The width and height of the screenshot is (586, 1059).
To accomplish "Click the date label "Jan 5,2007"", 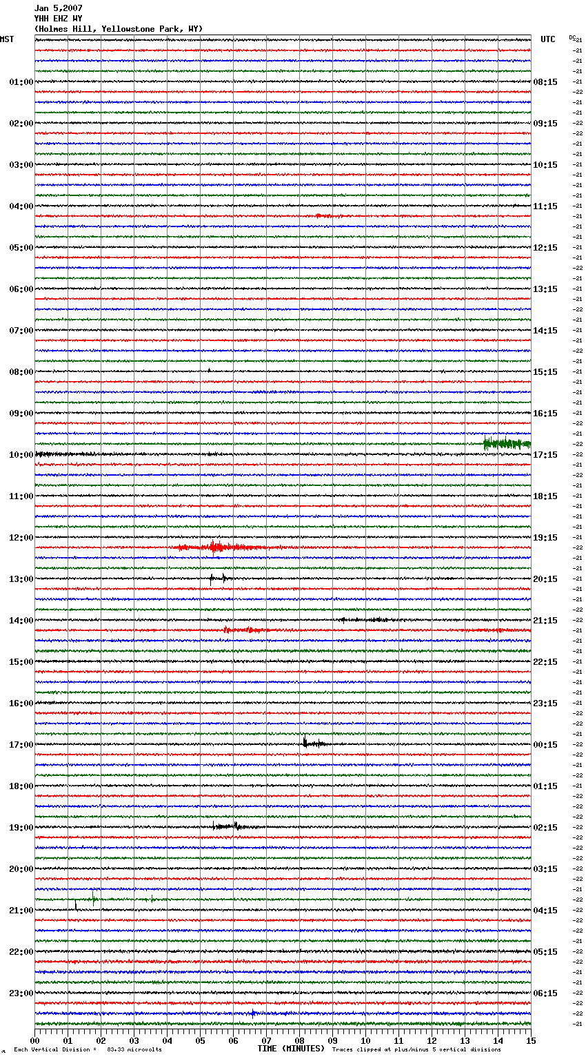I will [x=59, y=8].
